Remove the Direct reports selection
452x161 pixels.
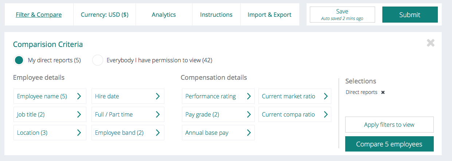[x=383, y=93]
